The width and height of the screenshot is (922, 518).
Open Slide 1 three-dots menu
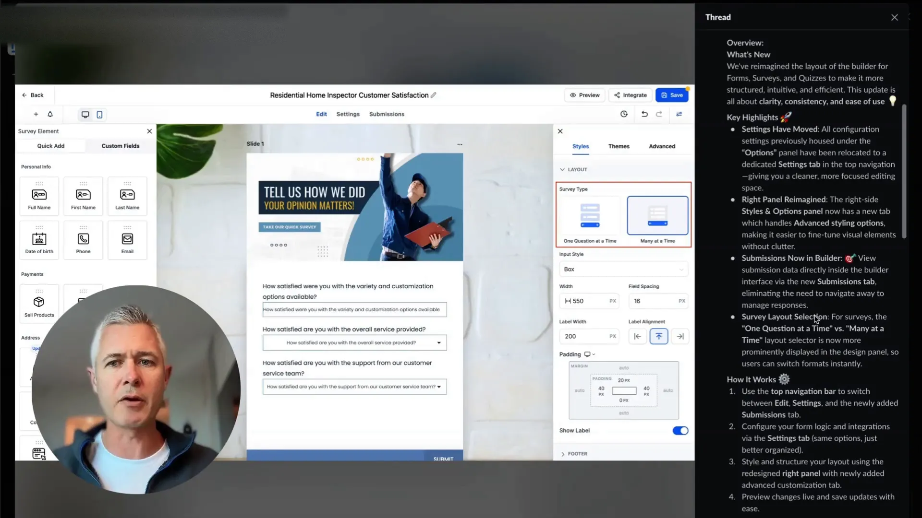click(460, 144)
